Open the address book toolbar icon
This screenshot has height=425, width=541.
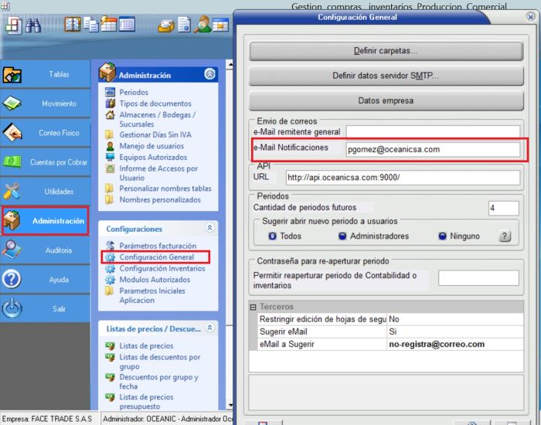pos(73,25)
